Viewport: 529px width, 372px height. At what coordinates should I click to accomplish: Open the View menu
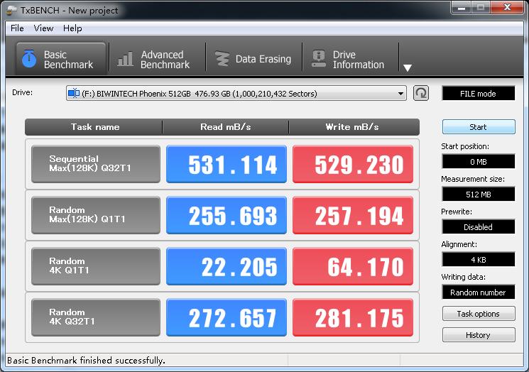43,28
